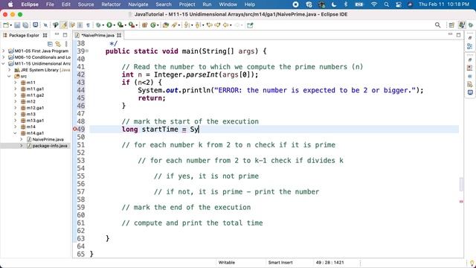Click the toolbar search magnifier icon
476x268 pixels.
(x=437, y=25)
